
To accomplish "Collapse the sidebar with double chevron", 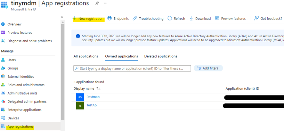I will (x=62, y=17).
